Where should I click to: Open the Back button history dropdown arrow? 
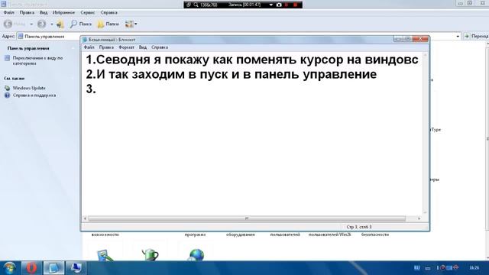click(31, 24)
